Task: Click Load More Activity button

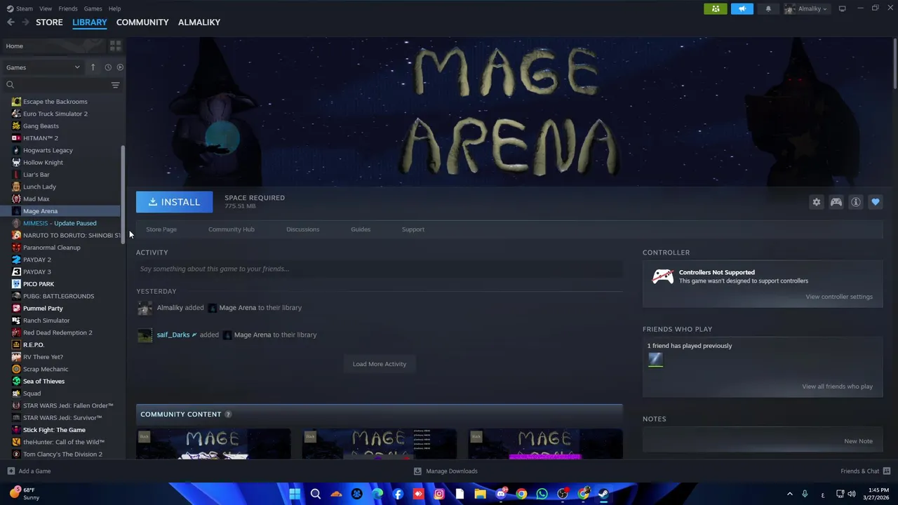Action: point(380,364)
